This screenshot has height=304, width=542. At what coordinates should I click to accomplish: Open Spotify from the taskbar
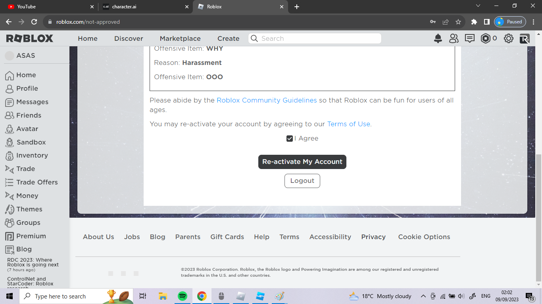183,296
